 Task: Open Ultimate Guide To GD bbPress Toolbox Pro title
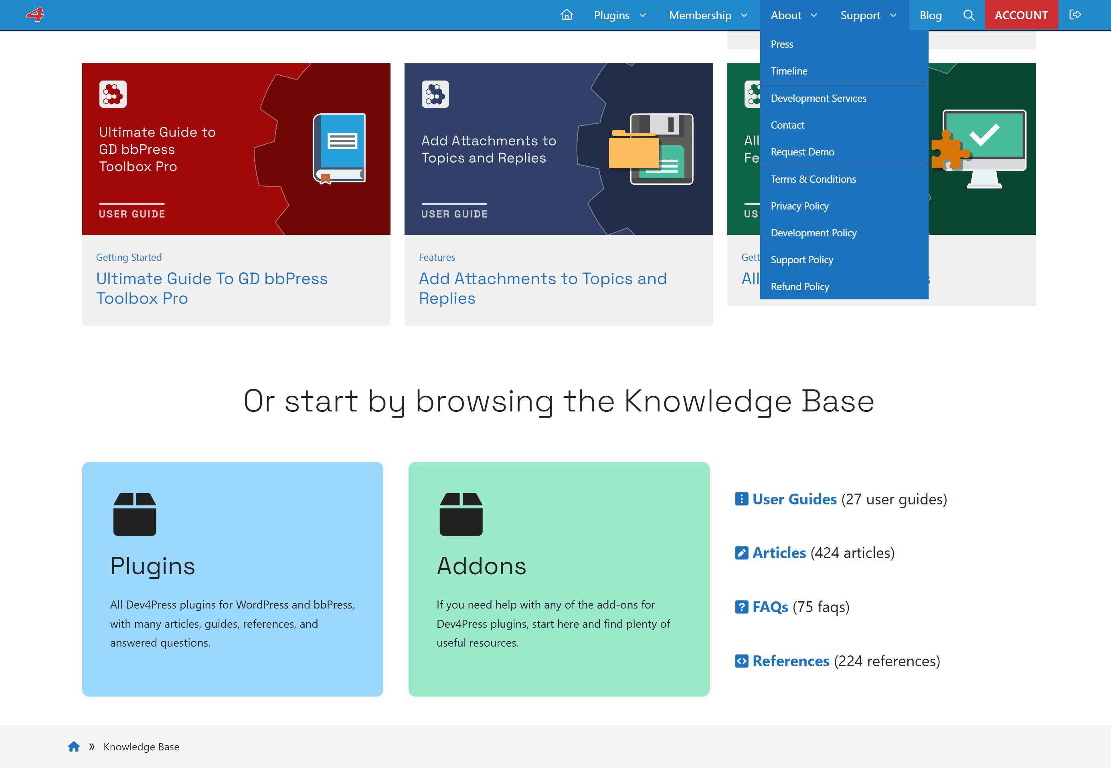click(212, 288)
